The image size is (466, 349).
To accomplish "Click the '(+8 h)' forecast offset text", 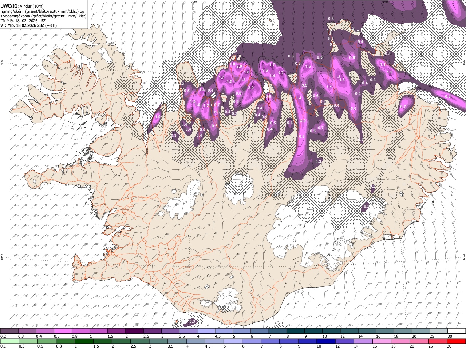I will click(x=51, y=25).
